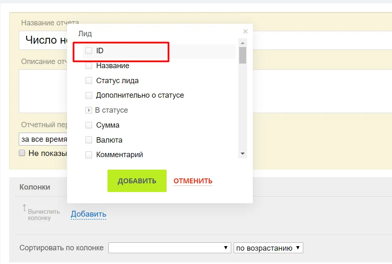
Task: Click the scrollbar down arrow icon
Action: coord(242,153)
